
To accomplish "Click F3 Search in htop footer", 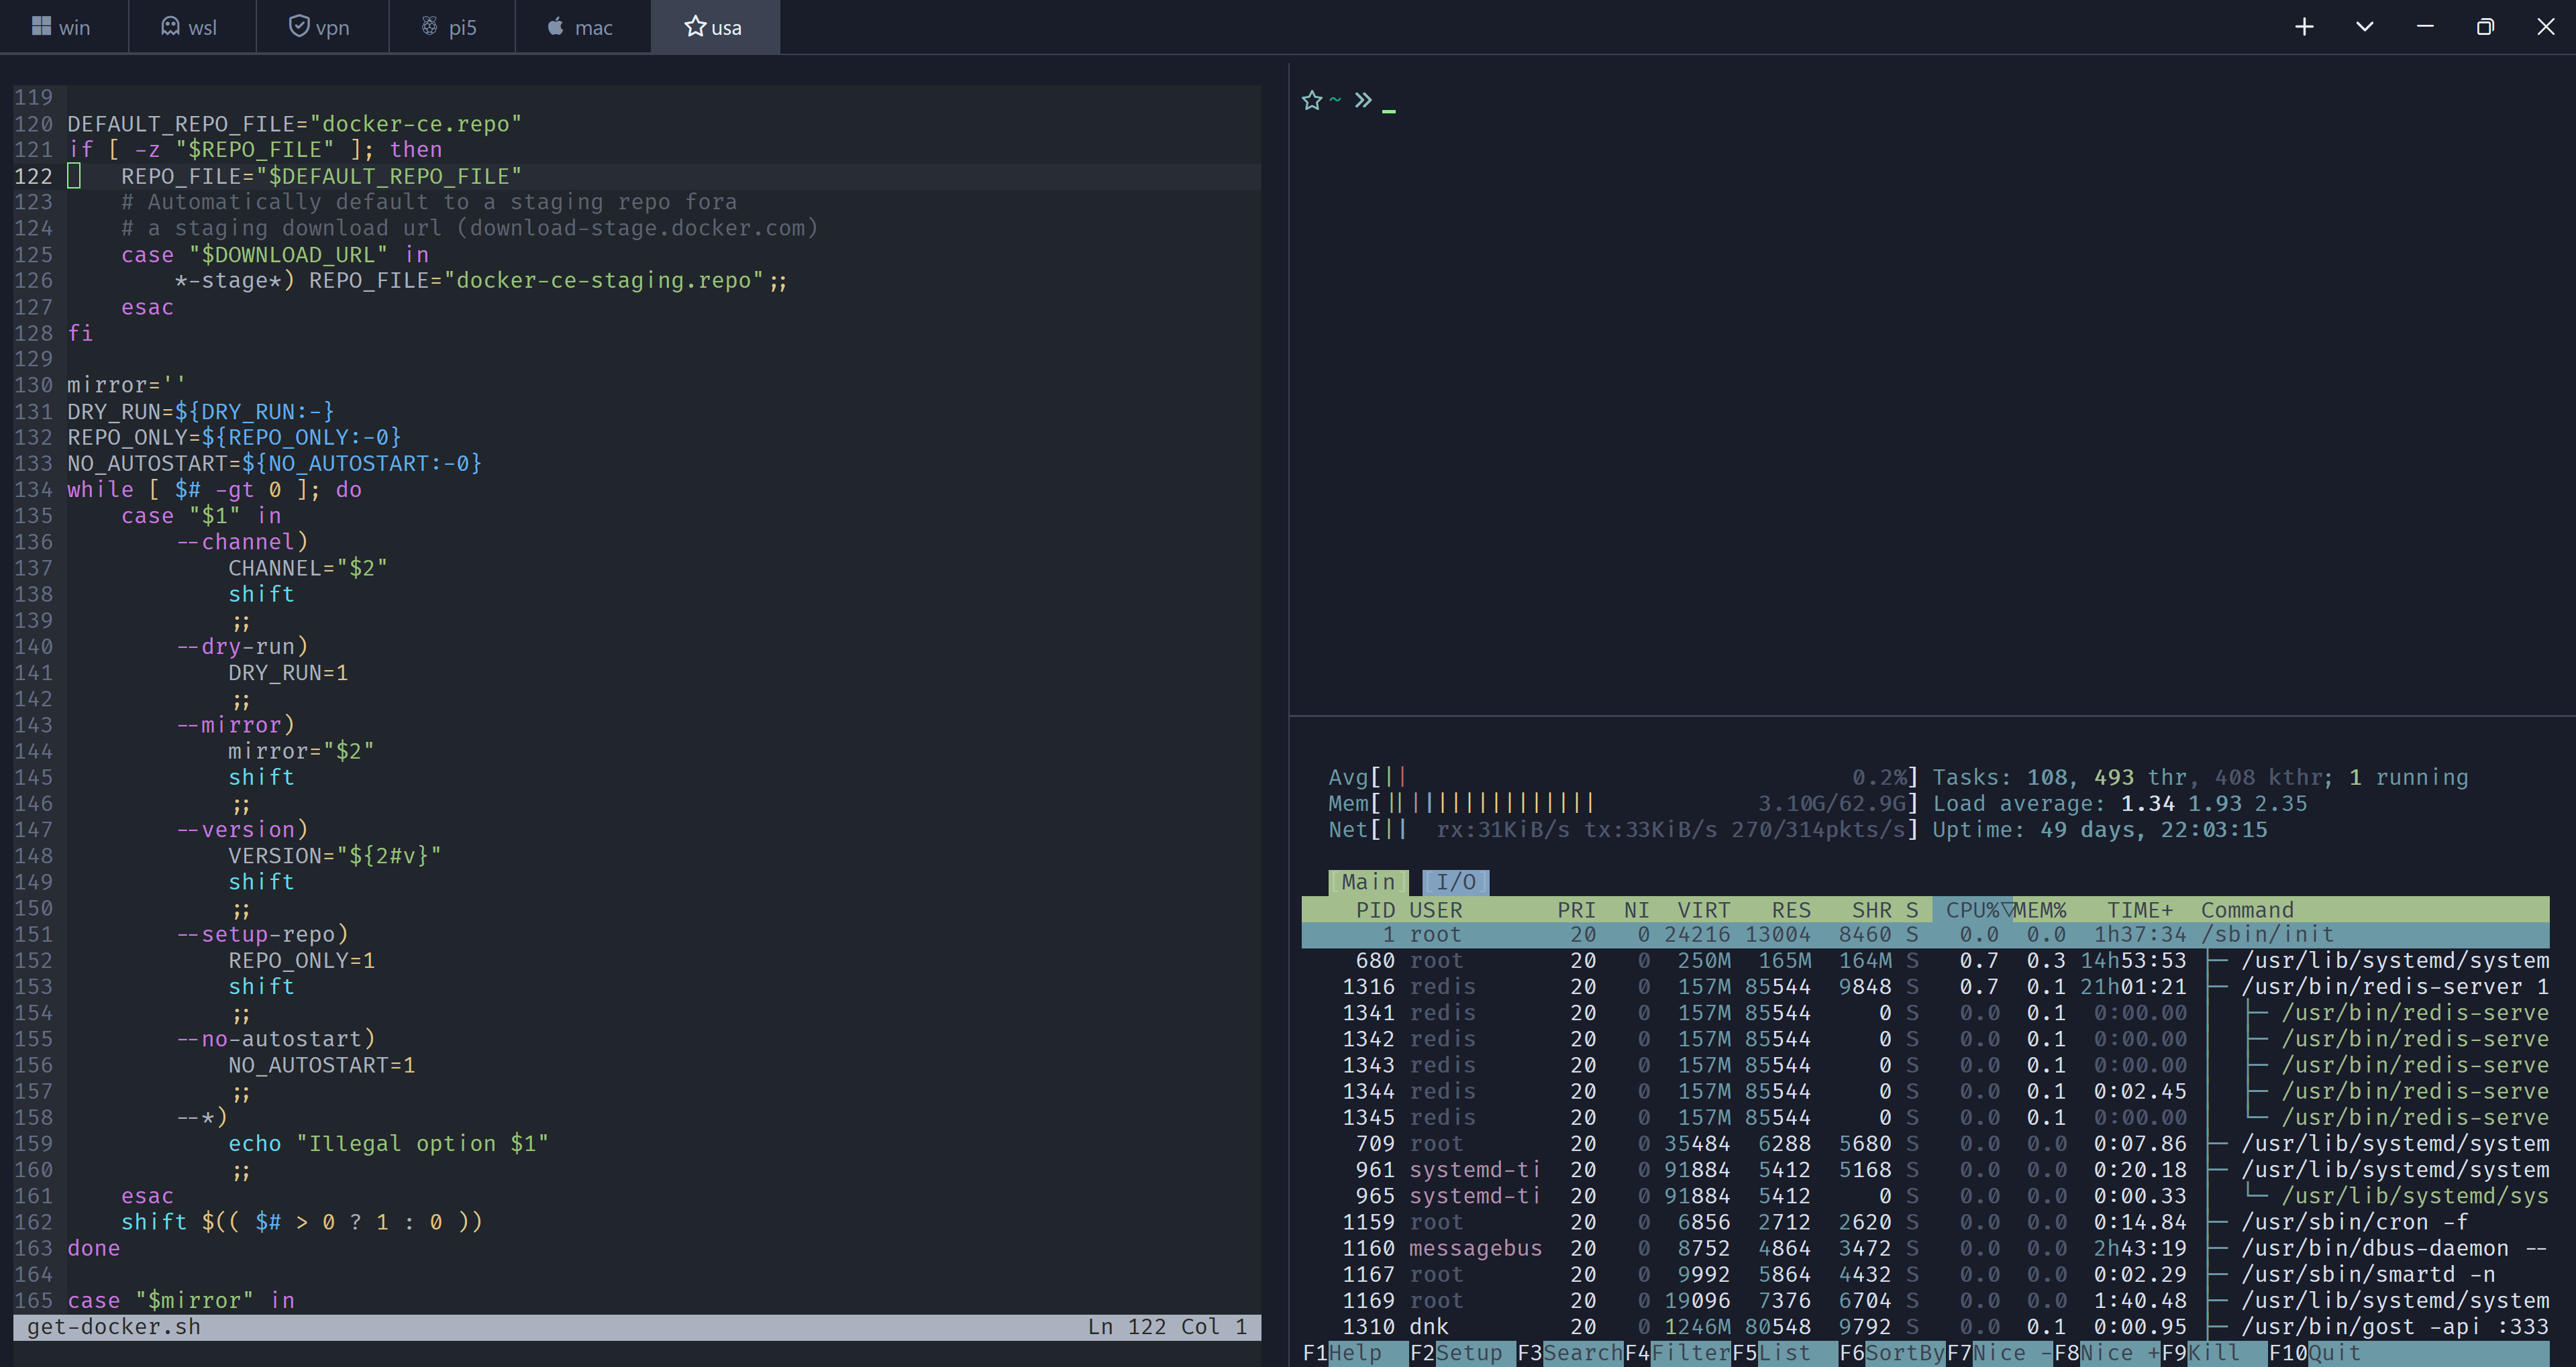I will pos(1570,1353).
